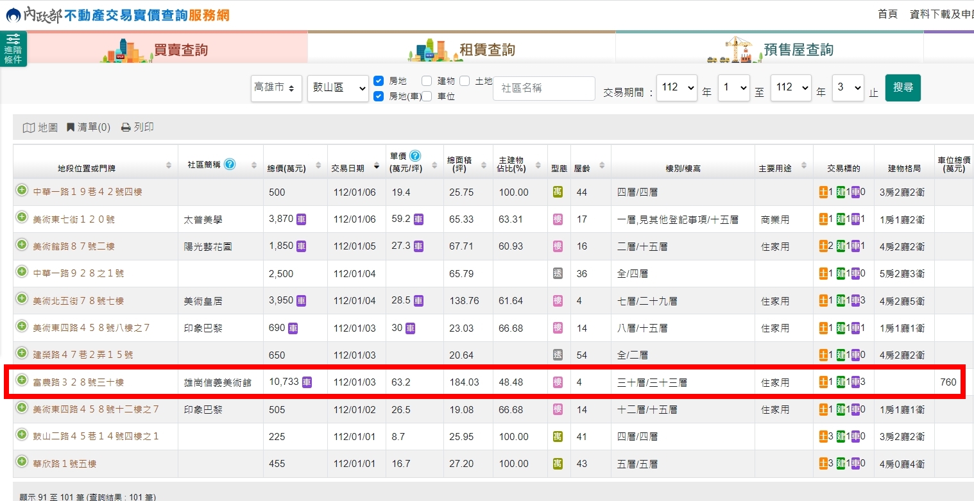Image resolution: width=974 pixels, height=501 pixels.
Task: Click the 社區名稱 input field
Action: pos(544,88)
